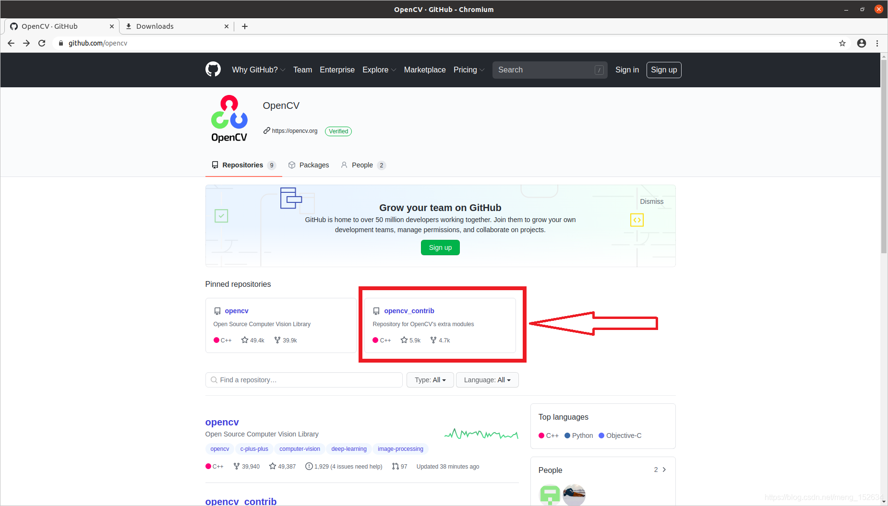Screen dimensions: 888x506
Task: Click the 49,387 stargazers link in repository list
Action: click(x=282, y=466)
